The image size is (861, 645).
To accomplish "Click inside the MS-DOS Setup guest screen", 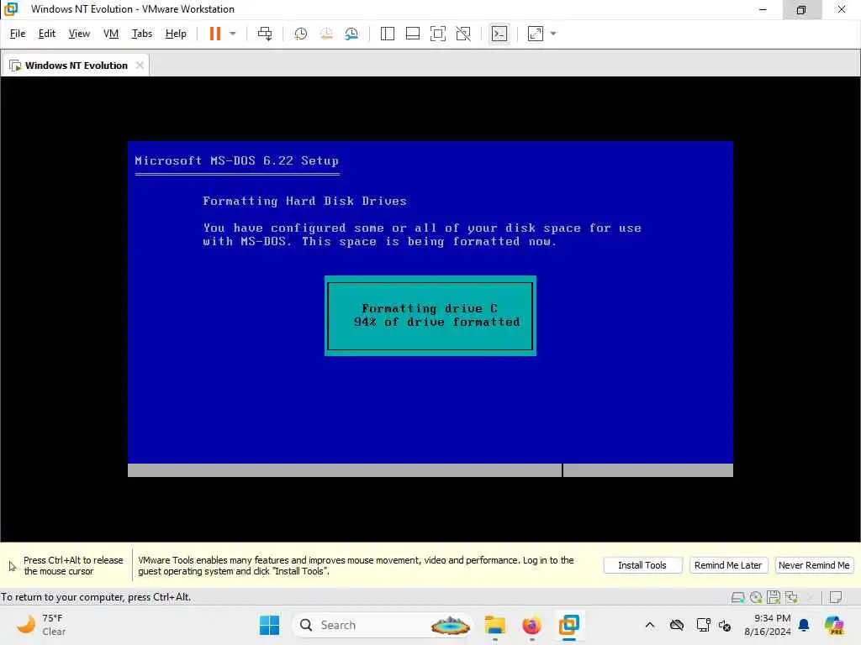I will coord(430,309).
